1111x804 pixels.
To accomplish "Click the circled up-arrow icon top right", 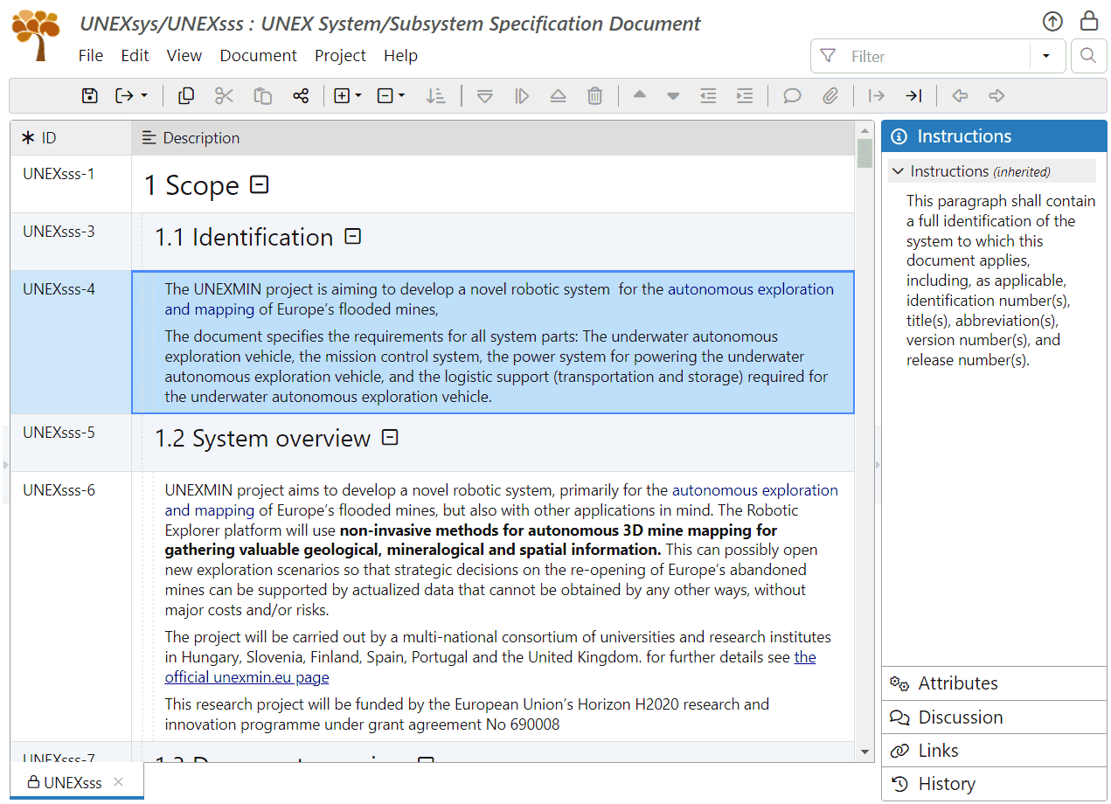I will point(1052,21).
